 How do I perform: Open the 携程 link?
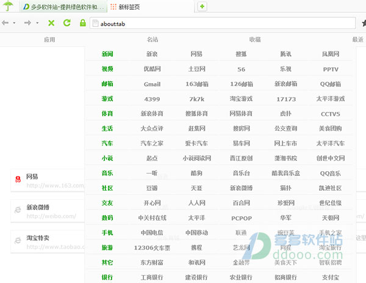pos(196,248)
